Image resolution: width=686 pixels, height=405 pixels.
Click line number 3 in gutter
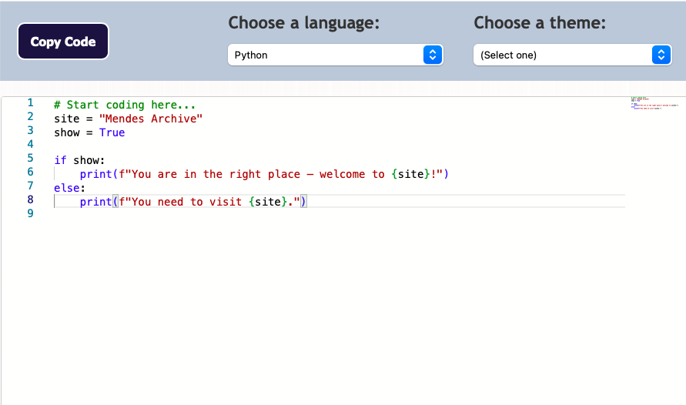click(30, 130)
